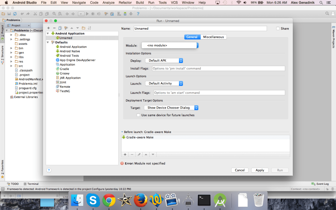Click the Cancel button
336x210 pixels.
tap(240, 170)
